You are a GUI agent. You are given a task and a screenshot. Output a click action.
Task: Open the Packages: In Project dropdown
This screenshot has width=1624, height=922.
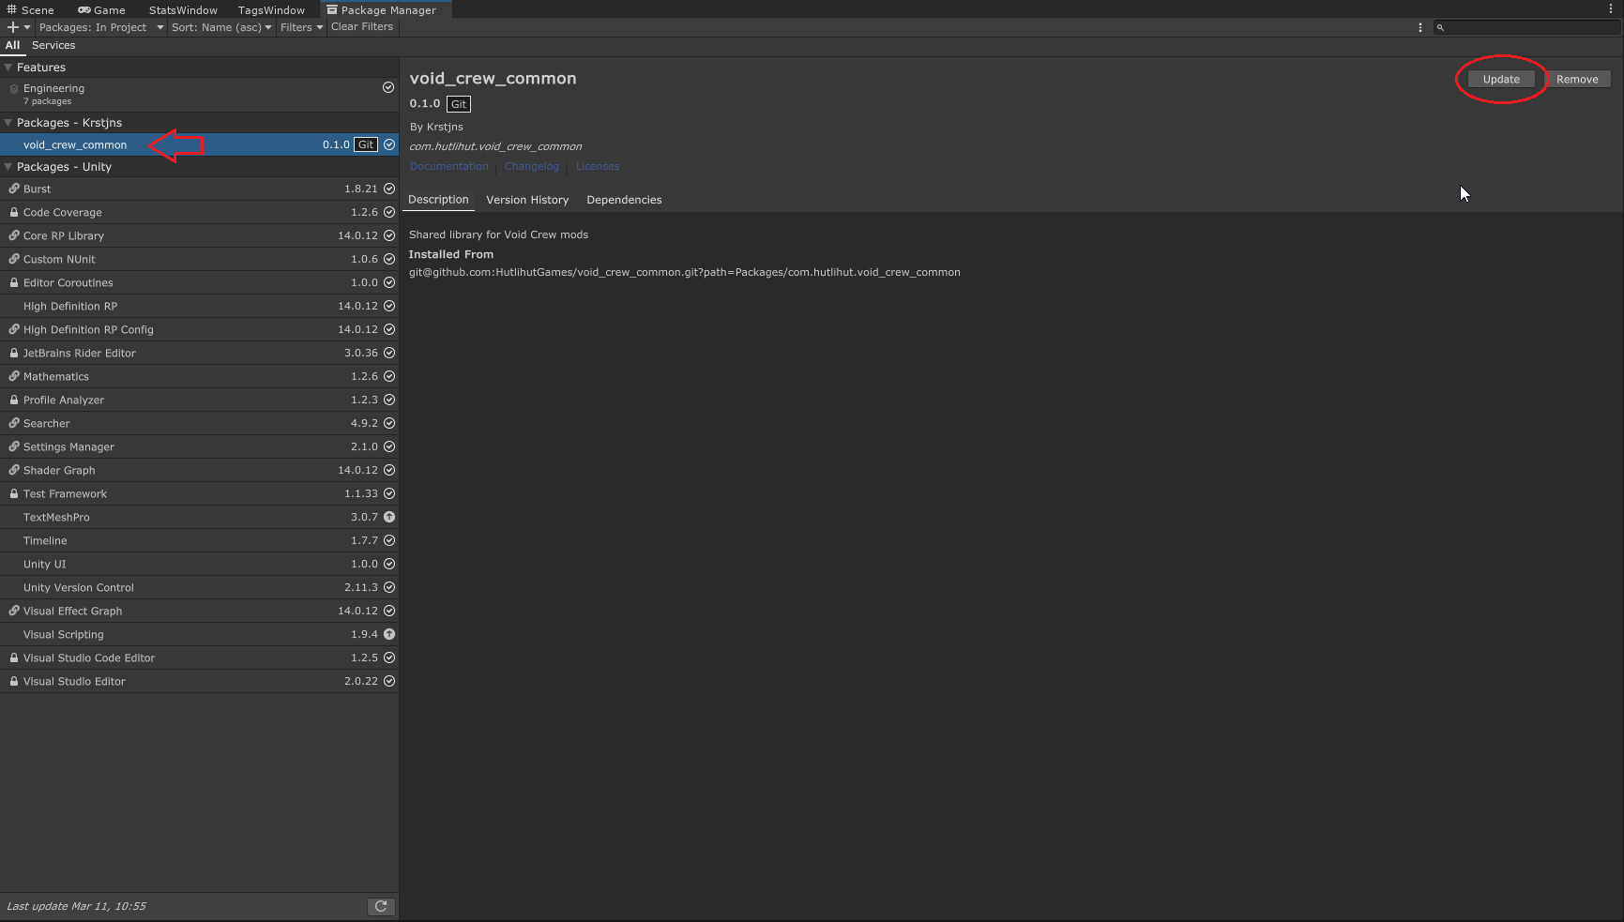click(100, 27)
